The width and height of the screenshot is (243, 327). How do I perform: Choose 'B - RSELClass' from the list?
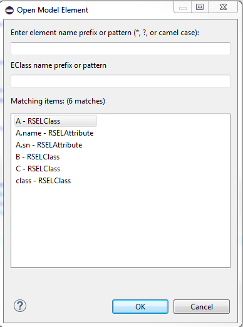pos(38,157)
